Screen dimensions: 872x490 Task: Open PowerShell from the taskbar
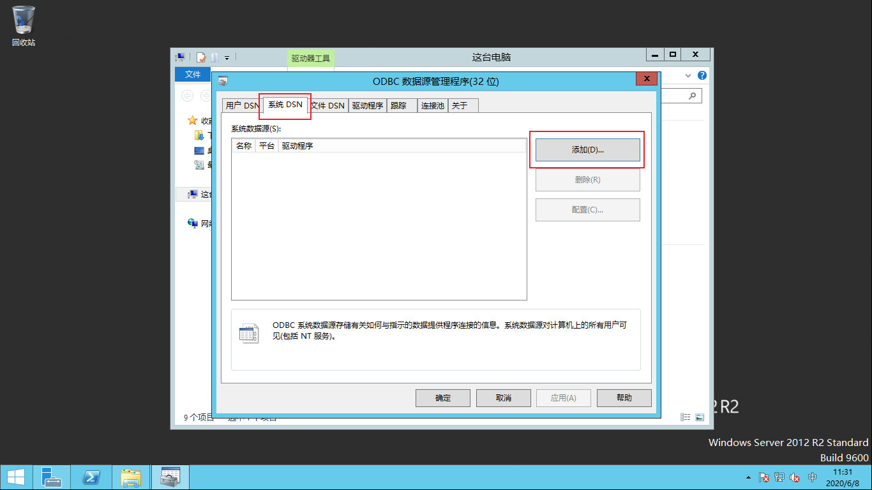[x=91, y=477]
